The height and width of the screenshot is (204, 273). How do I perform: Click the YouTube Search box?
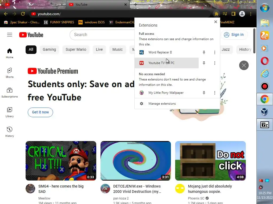[x=103, y=35]
